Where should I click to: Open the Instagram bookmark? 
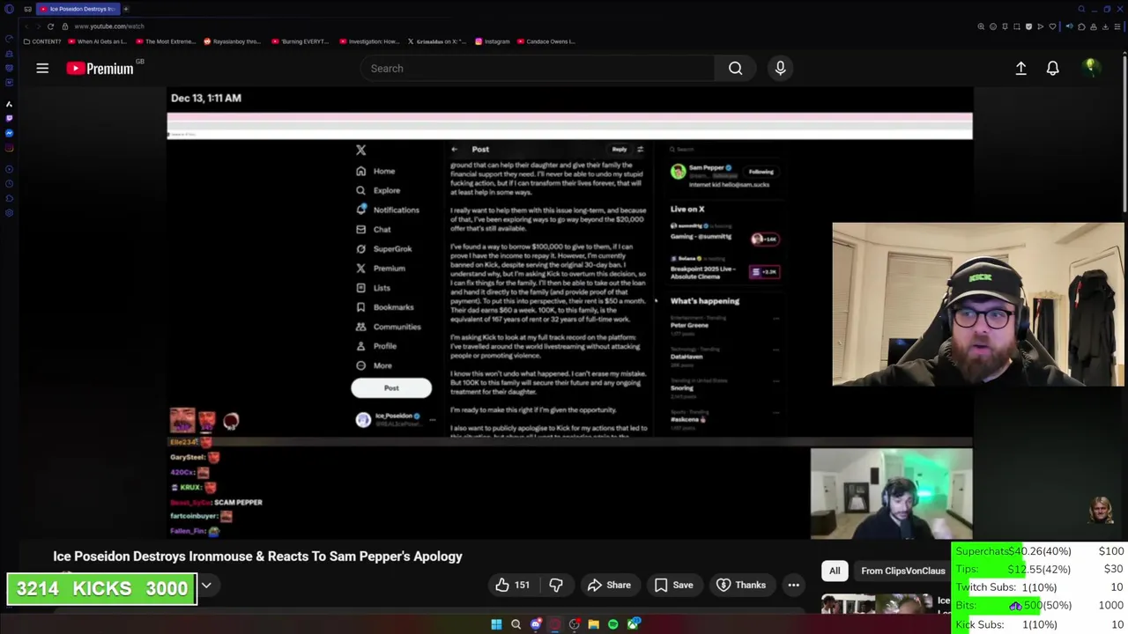pyautogui.click(x=492, y=41)
